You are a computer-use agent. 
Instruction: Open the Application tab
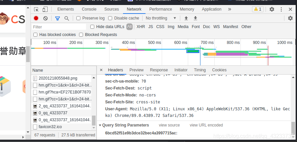click(x=212, y=9)
